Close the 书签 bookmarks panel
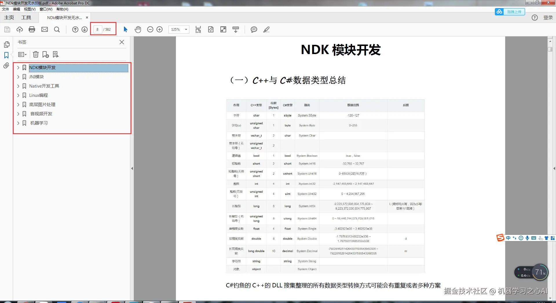 [x=122, y=42]
